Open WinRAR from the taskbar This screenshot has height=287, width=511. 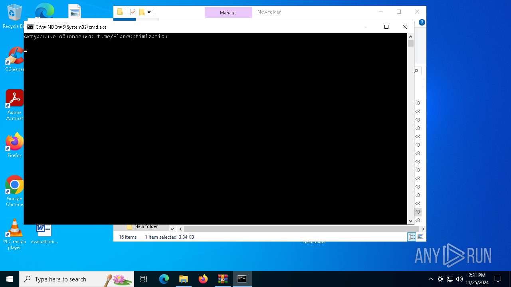click(x=223, y=279)
